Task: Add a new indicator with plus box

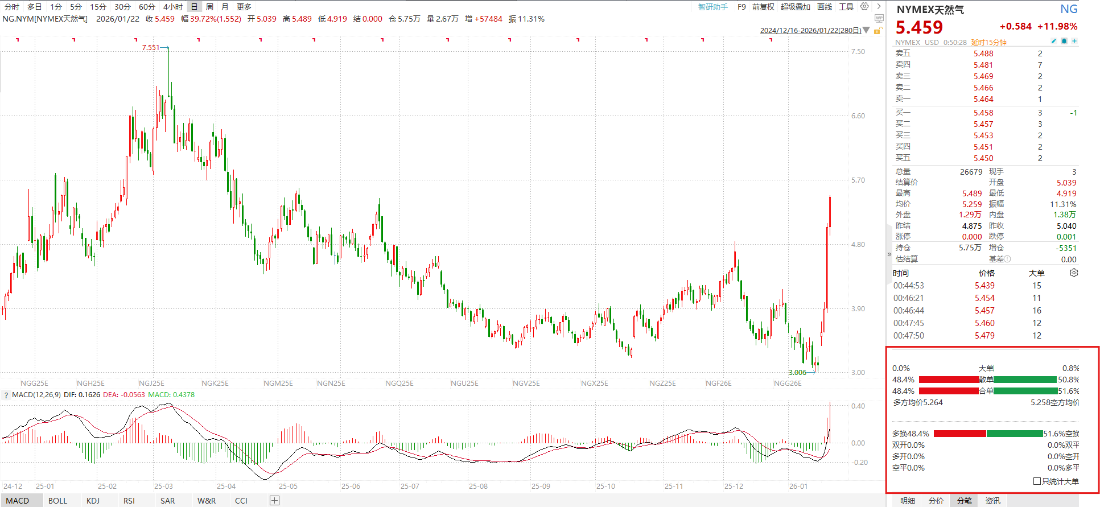Action: coord(274,501)
